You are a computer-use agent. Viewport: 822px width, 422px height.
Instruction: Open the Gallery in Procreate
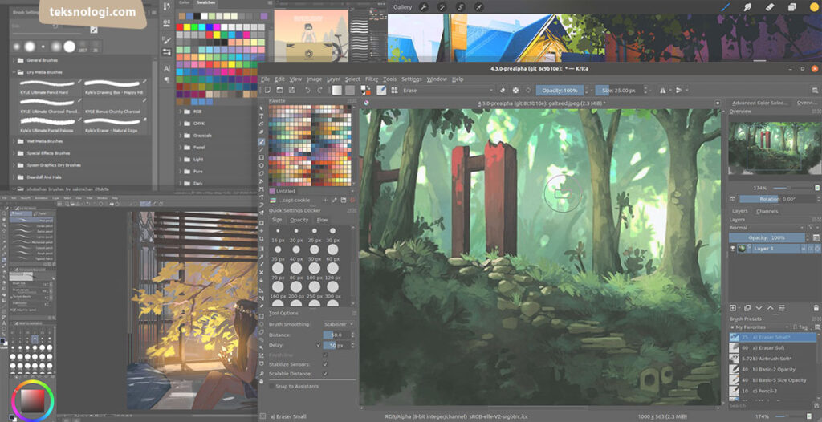pos(403,7)
